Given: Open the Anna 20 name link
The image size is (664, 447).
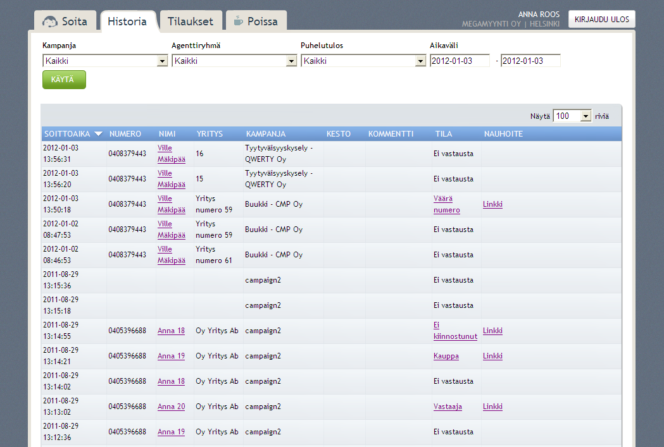Looking at the screenshot, I should (171, 407).
